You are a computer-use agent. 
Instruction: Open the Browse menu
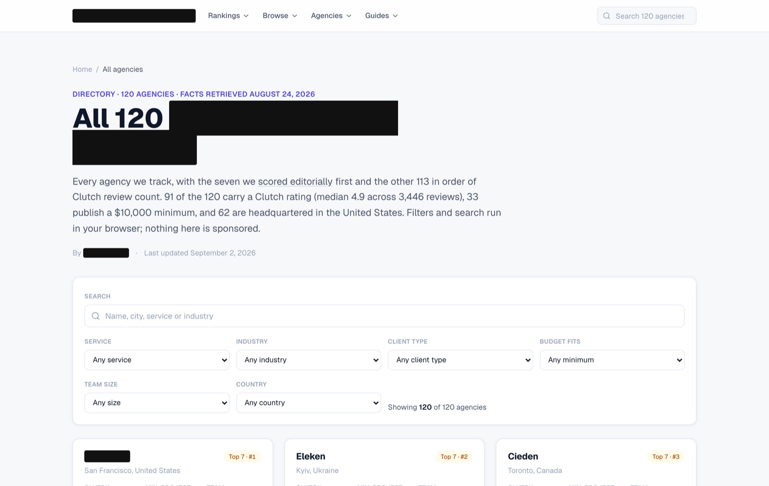280,16
